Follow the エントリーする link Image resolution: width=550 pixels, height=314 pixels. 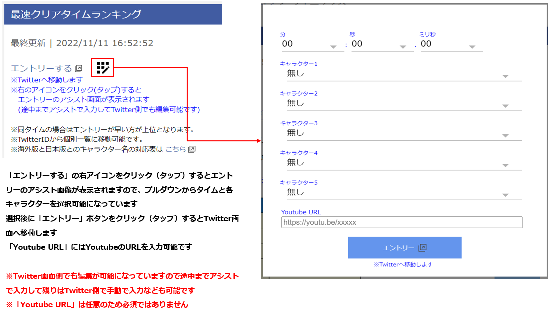41,68
